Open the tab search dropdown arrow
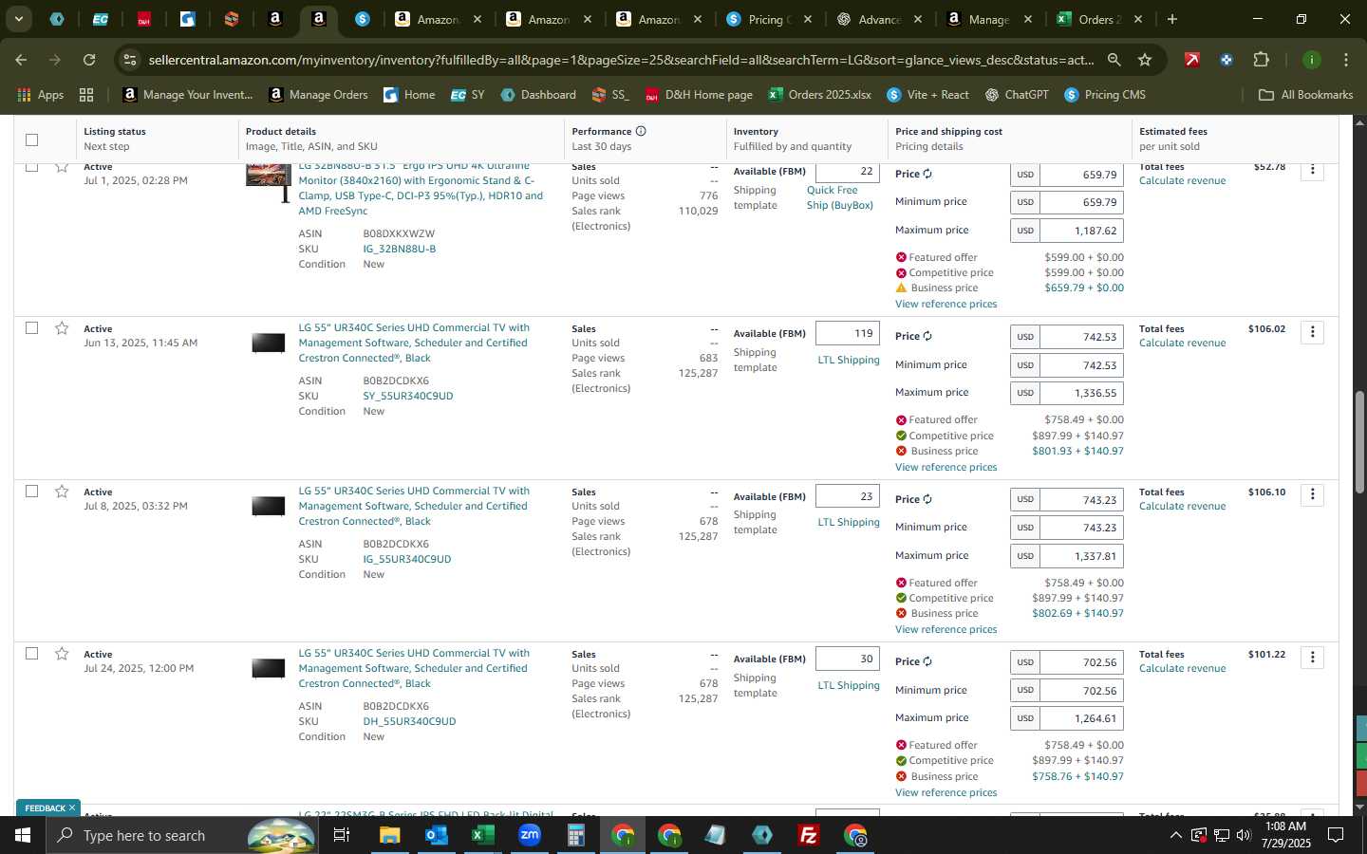Image resolution: width=1367 pixels, height=854 pixels. [18, 19]
